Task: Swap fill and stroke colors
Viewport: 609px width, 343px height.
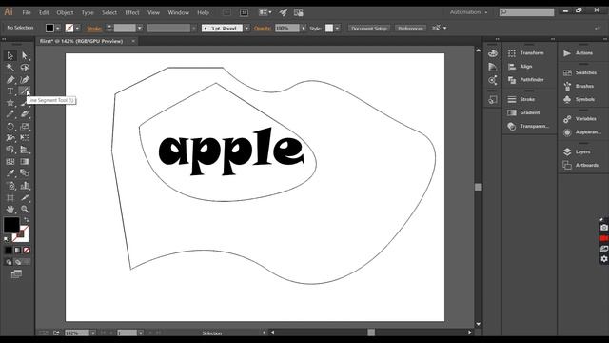Action: pos(27,220)
